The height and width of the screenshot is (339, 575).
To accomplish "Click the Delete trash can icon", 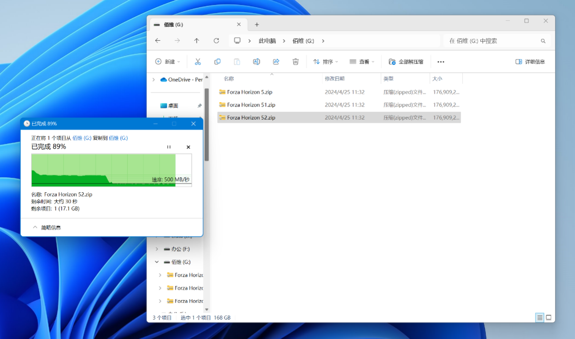I will (295, 62).
